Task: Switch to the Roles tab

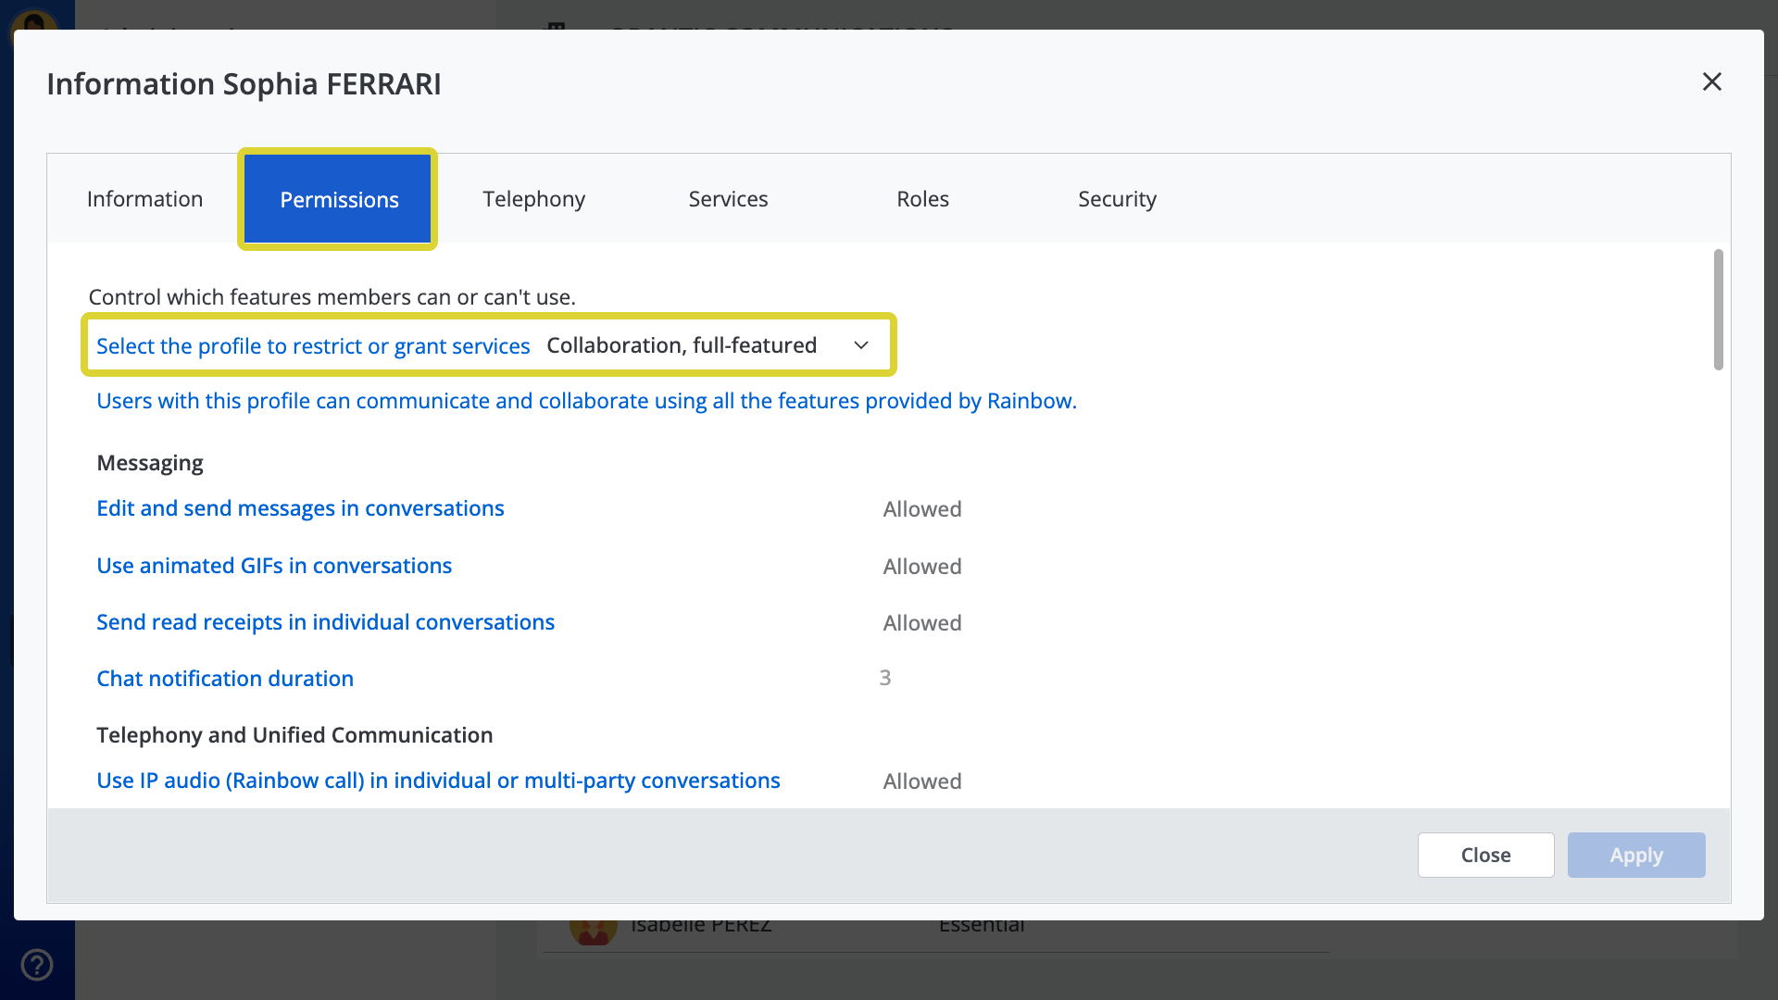Action: (922, 198)
